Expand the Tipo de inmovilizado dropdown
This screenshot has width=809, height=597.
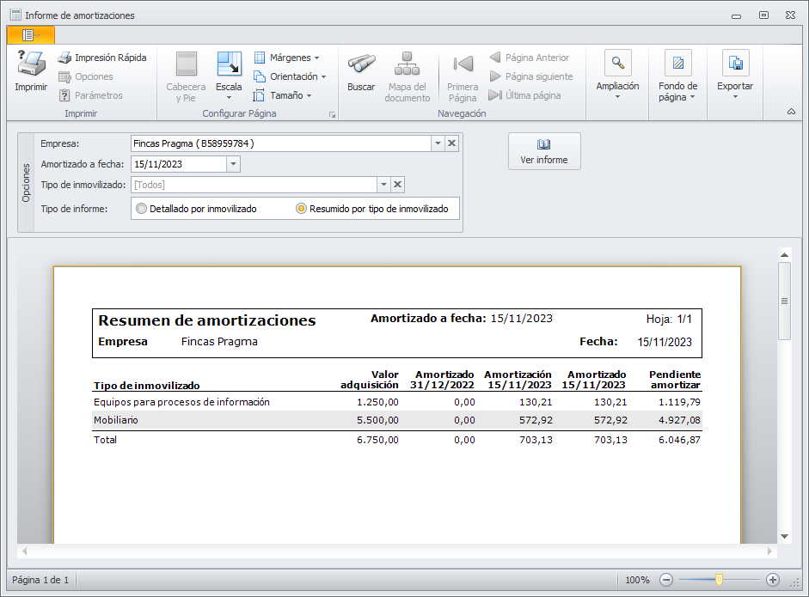coord(383,185)
